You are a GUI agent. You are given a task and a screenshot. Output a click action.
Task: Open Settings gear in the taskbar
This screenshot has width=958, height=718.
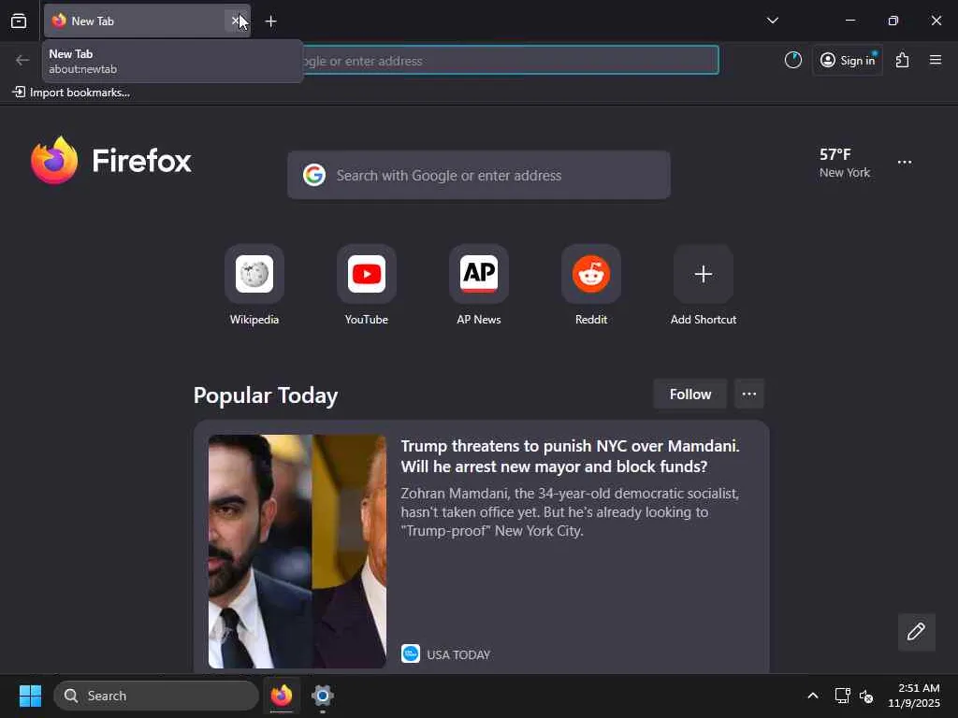pos(322,696)
